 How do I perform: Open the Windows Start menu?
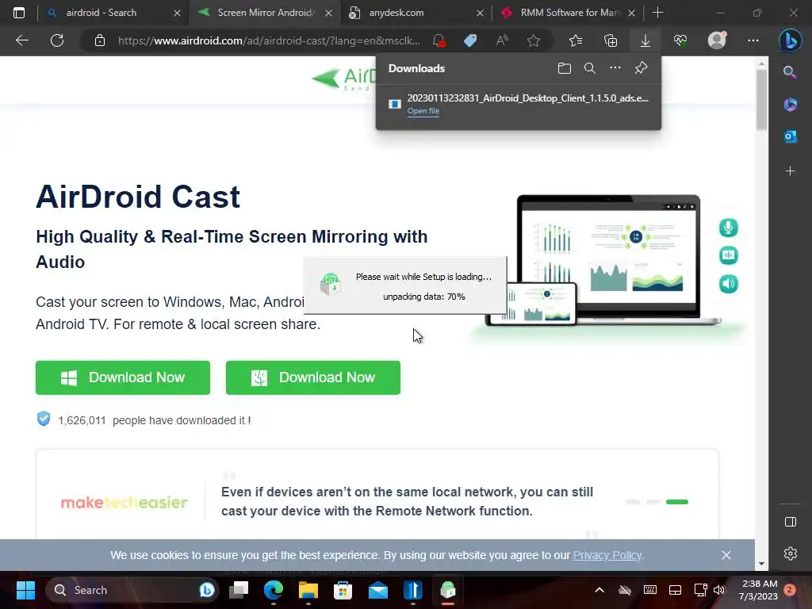[x=25, y=590]
